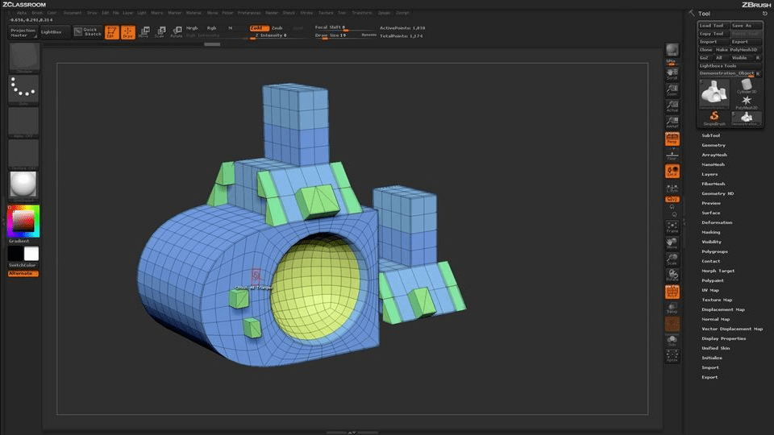The width and height of the screenshot is (774, 435).
Task: Expand the Deformation section
Action: 717,222
